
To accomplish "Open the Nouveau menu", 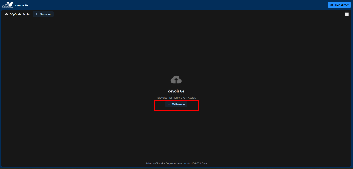I will 43,14.
